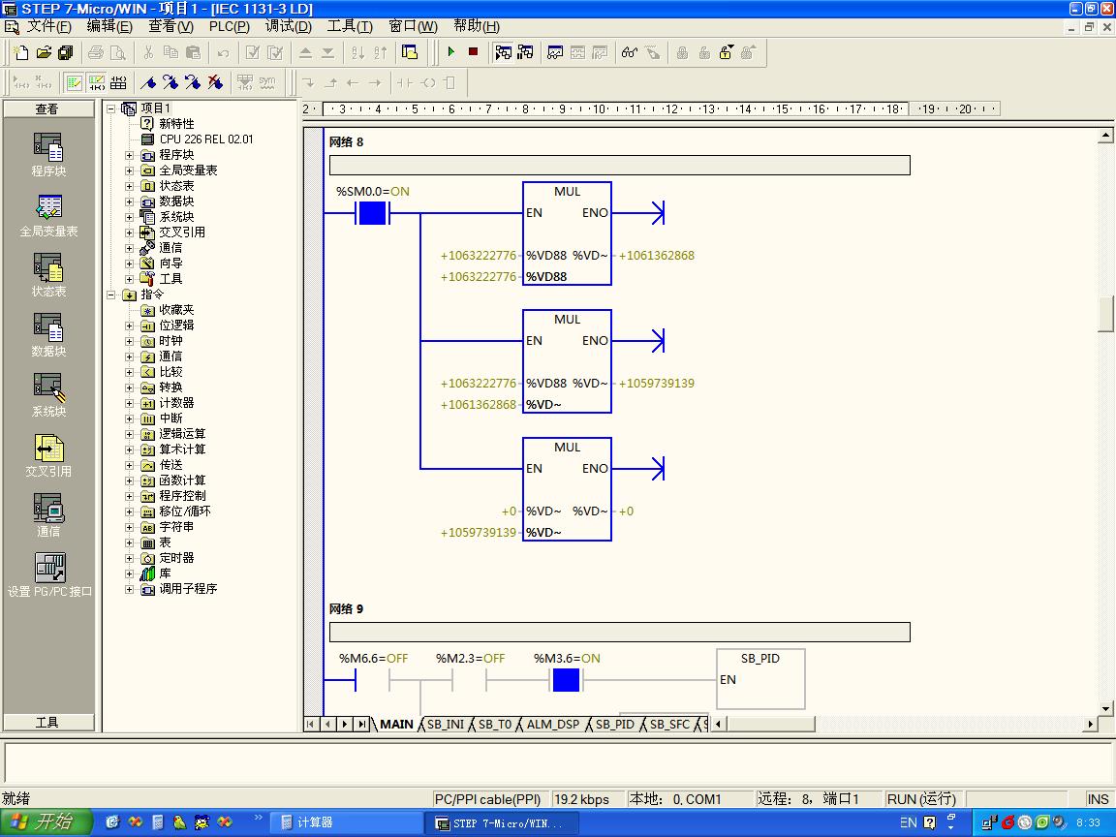Open the PLC(P) menu
1116x837 pixels.
229,26
